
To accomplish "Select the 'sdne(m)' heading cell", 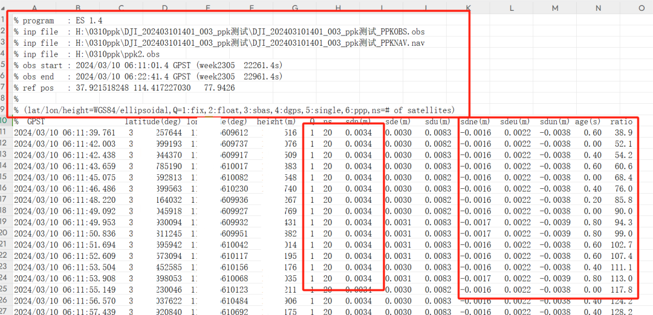I will click(x=475, y=122).
